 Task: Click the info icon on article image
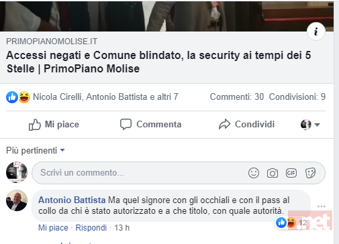click(x=316, y=32)
